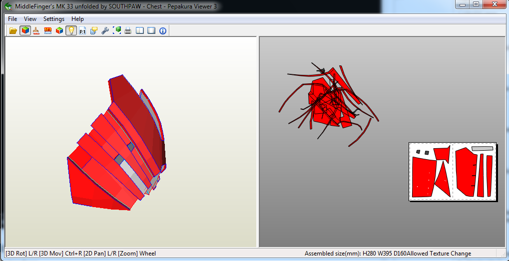Toggle edge ID numbers (123) icon
This screenshot has height=261, width=509.
point(48,31)
